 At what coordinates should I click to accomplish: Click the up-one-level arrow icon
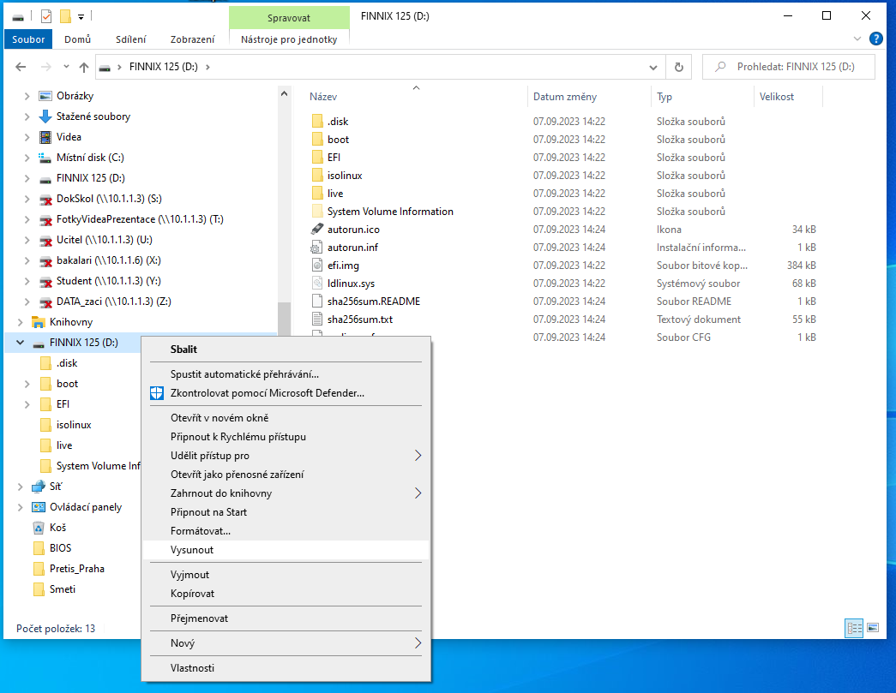(84, 67)
